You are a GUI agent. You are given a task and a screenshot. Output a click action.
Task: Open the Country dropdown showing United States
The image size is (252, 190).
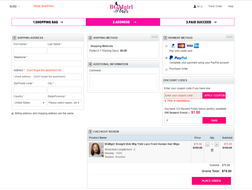click(x=30, y=103)
